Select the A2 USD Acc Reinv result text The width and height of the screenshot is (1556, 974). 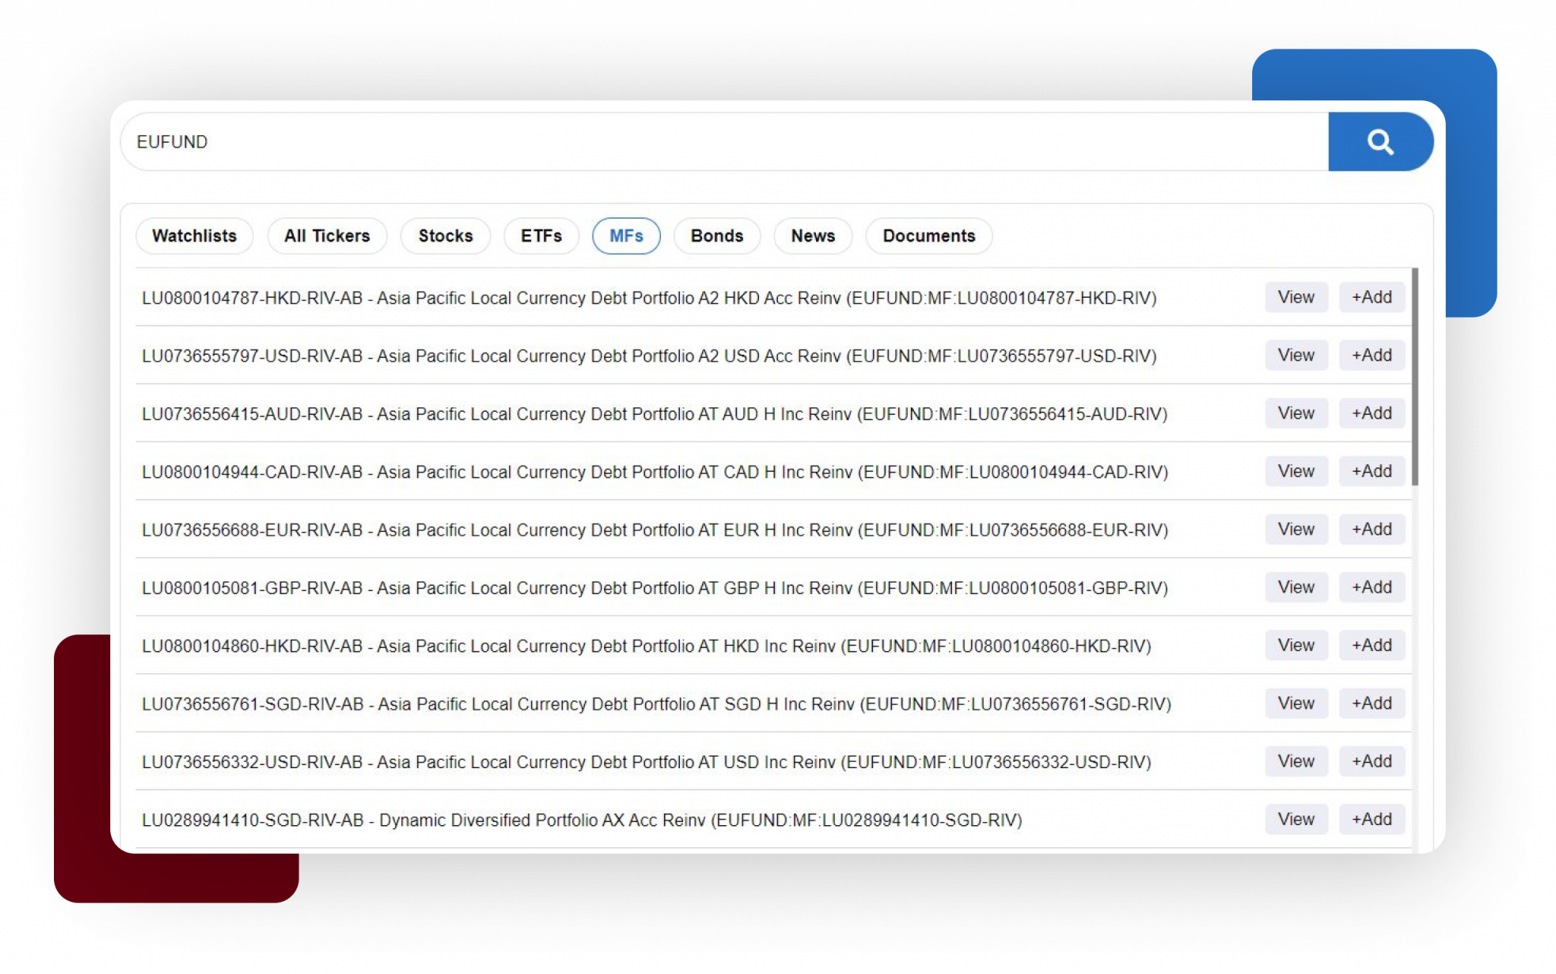(x=649, y=356)
